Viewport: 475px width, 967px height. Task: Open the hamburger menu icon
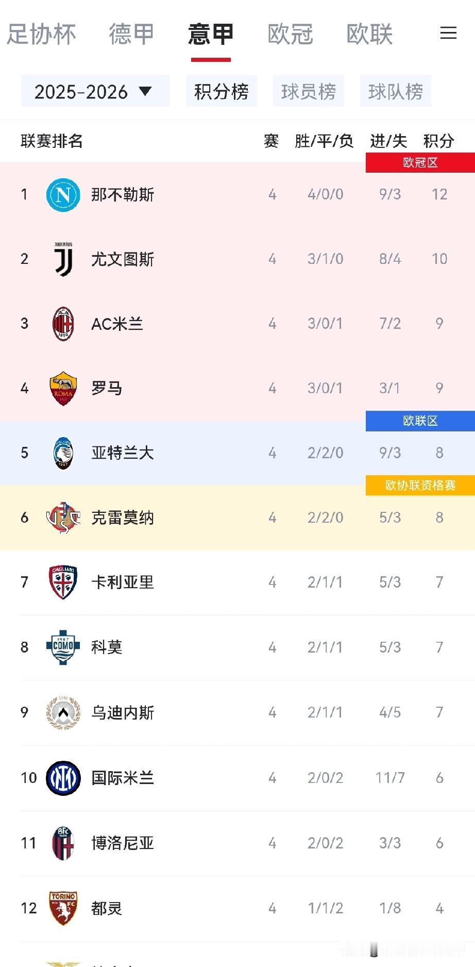448,33
